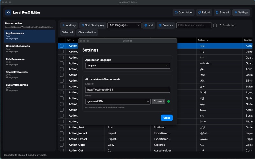
Task: Click the English Export... value cell
Action: coord(127,139)
